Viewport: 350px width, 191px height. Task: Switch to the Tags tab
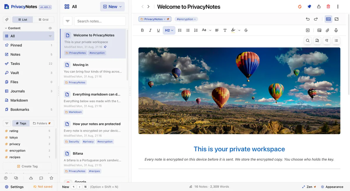(x=21, y=123)
